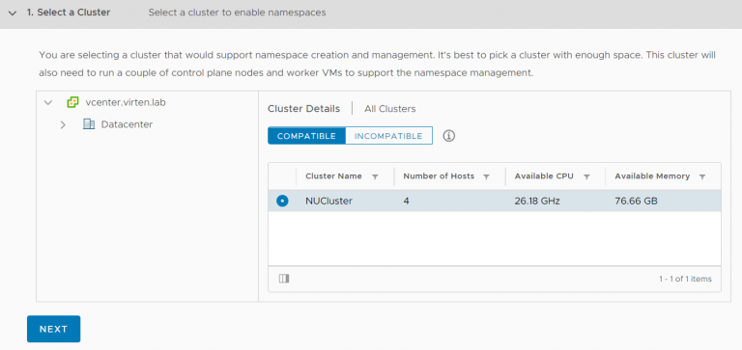Open the Number of Hosts filter icon
The width and height of the screenshot is (742, 350).
tap(486, 176)
